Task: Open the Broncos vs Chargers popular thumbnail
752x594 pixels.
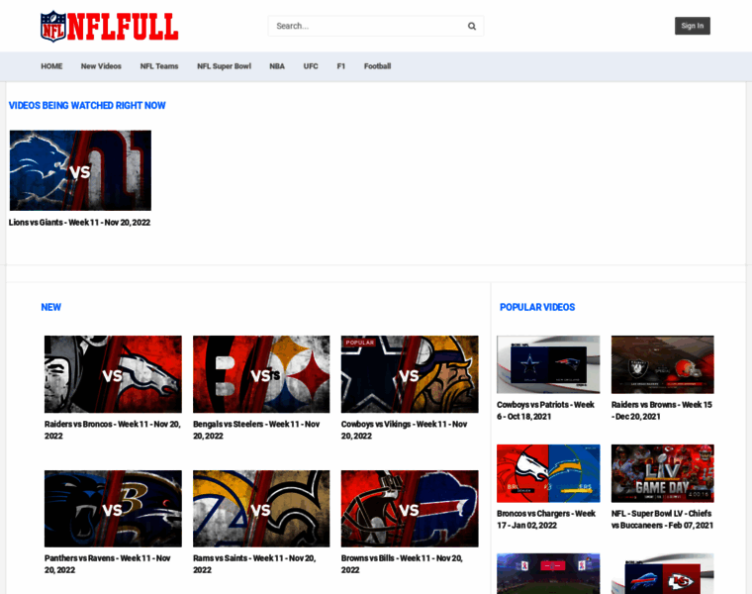Action: [x=548, y=473]
